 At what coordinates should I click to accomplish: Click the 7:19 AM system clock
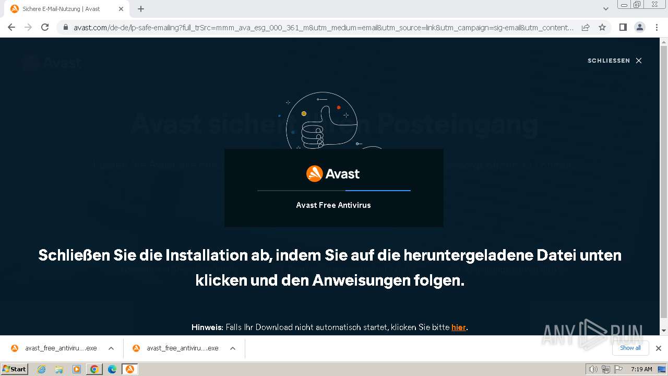641,369
